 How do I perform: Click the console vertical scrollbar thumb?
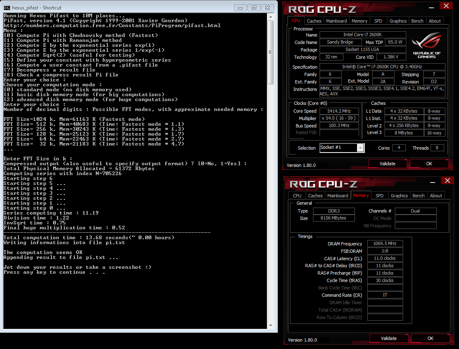click(x=271, y=52)
